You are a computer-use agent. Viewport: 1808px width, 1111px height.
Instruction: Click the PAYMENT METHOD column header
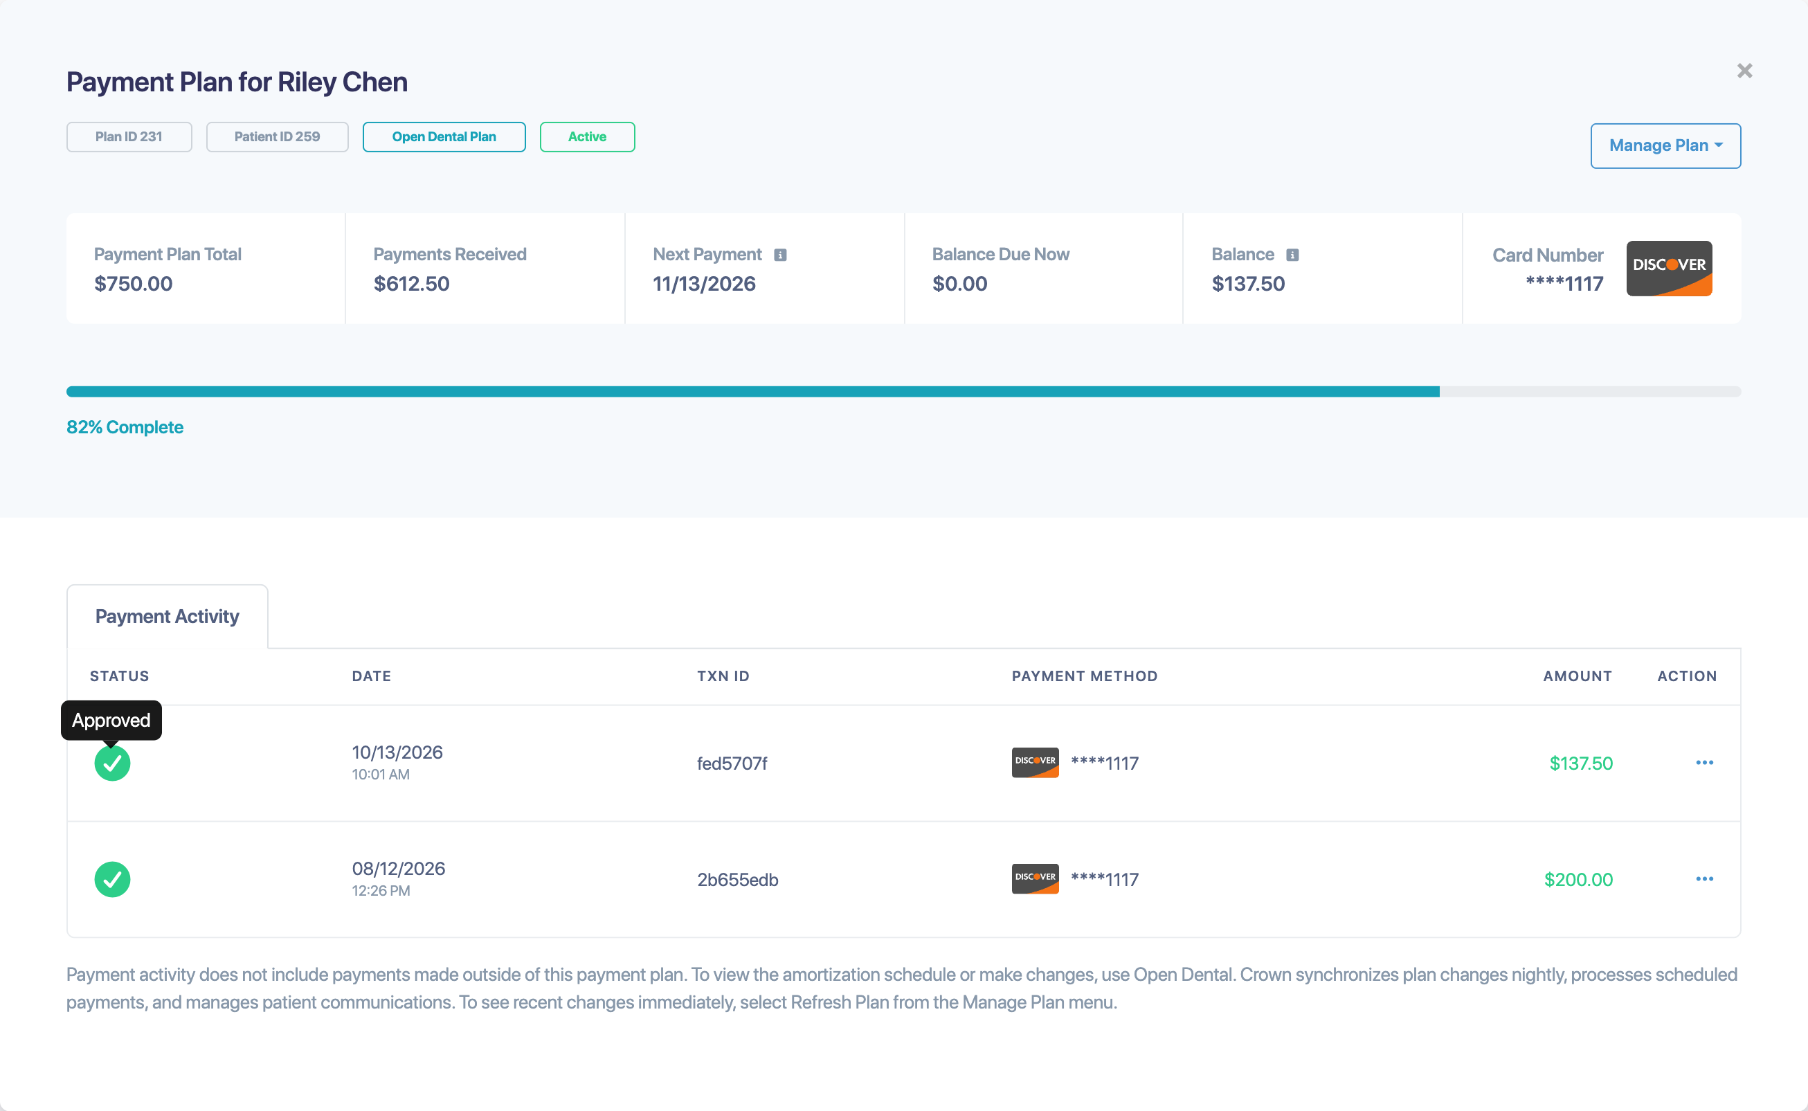tap(1085, 676)
